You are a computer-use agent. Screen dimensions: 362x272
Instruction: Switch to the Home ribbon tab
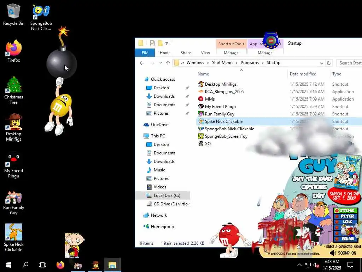[165, 53]
